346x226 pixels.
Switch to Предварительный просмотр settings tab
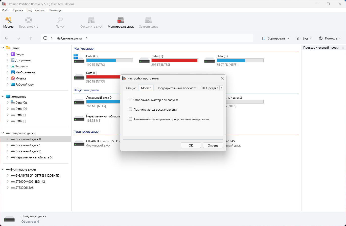coord(176,88)
